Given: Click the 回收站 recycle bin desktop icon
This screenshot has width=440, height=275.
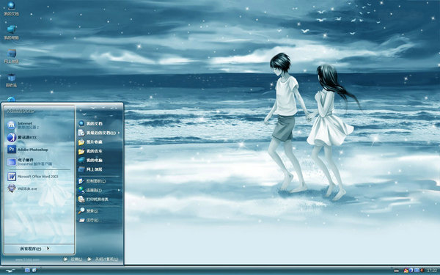Looking at the screenshot, I should [11, 80].
